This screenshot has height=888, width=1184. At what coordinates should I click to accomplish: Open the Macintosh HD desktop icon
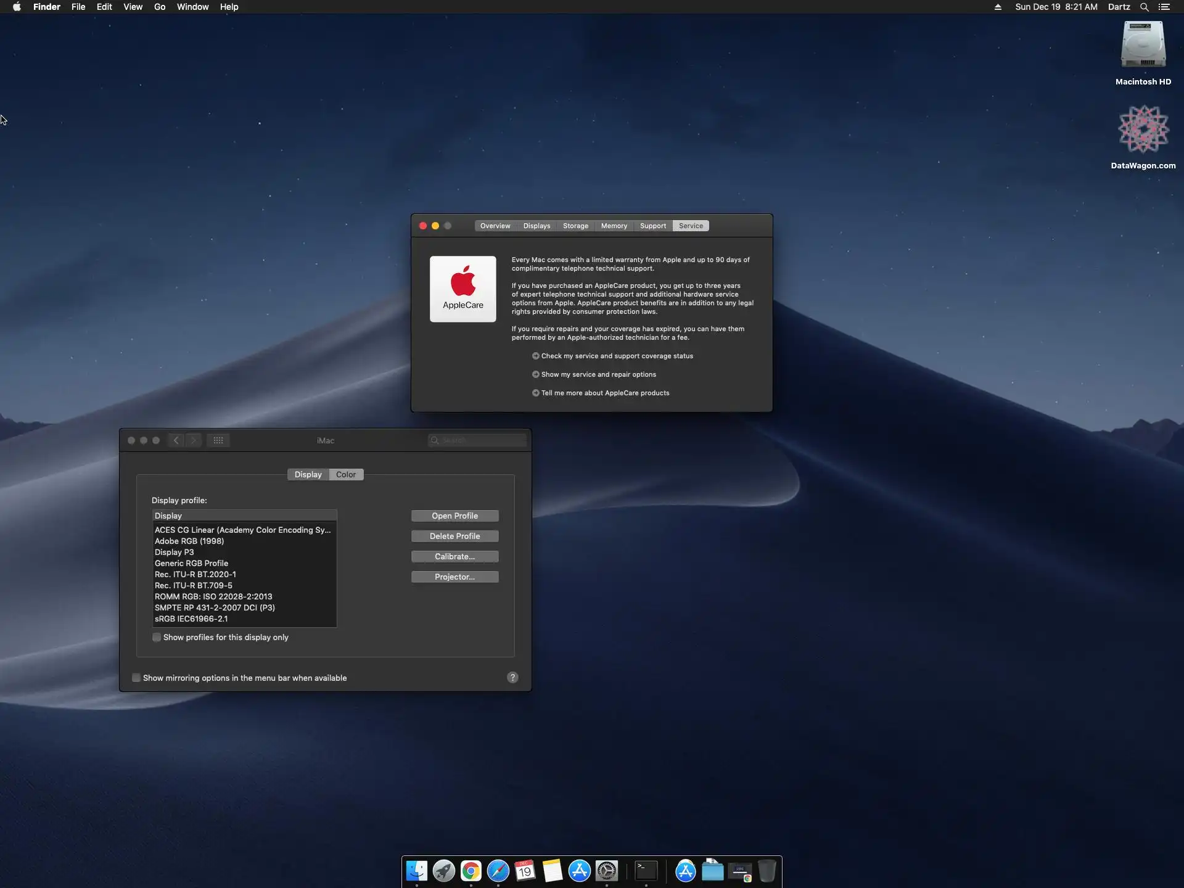pos(1143,46)
